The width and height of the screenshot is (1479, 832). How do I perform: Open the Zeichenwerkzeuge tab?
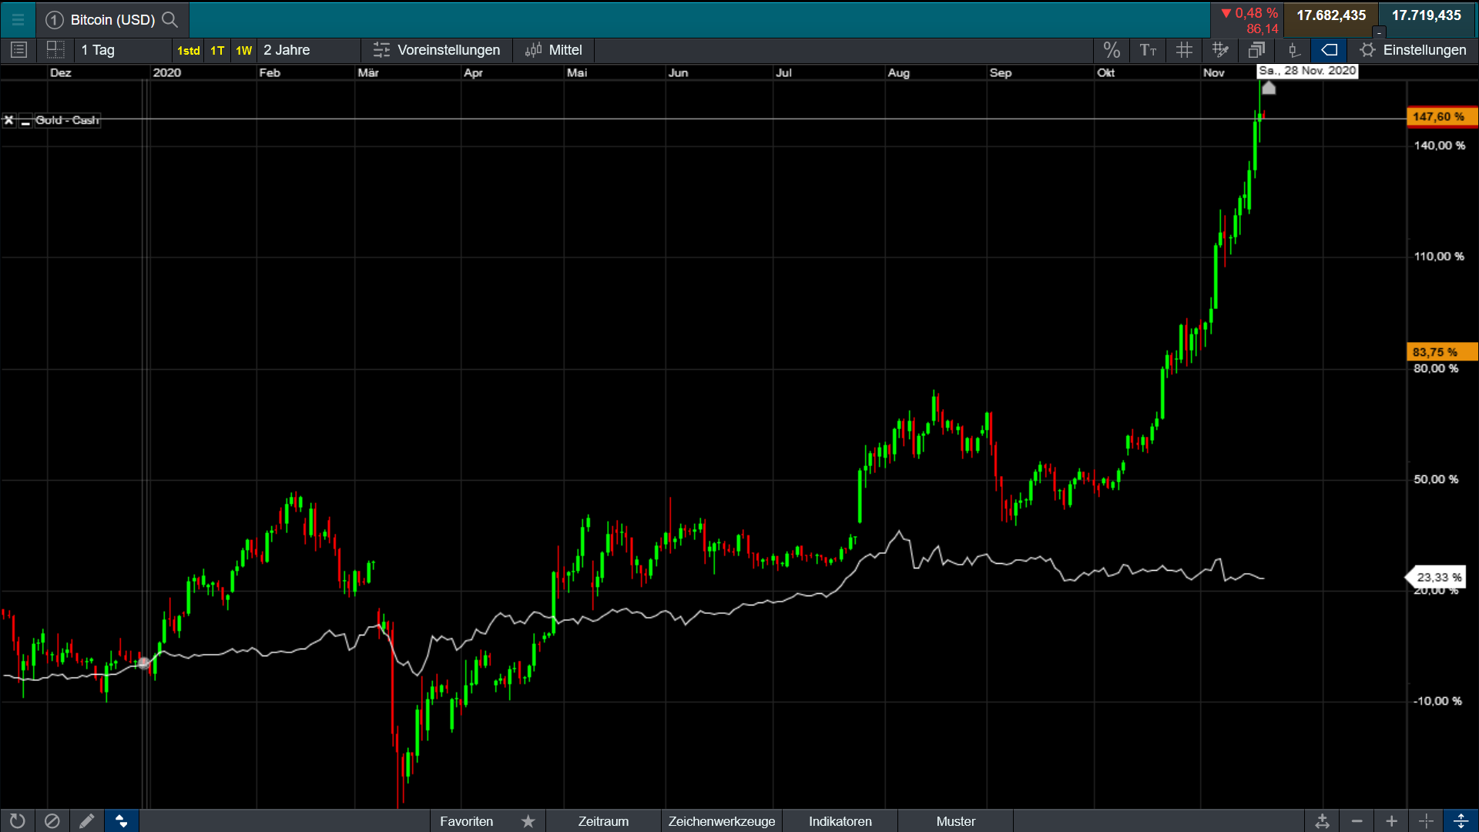[721, 821]
